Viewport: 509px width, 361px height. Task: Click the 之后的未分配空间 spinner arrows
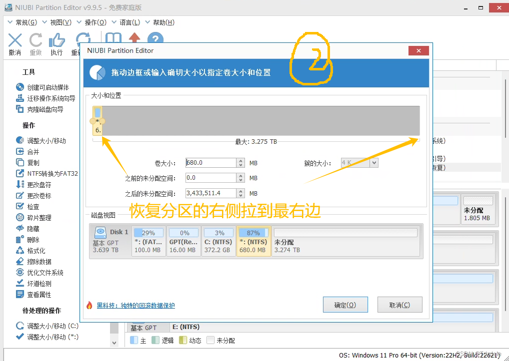(x=240, y=193)
